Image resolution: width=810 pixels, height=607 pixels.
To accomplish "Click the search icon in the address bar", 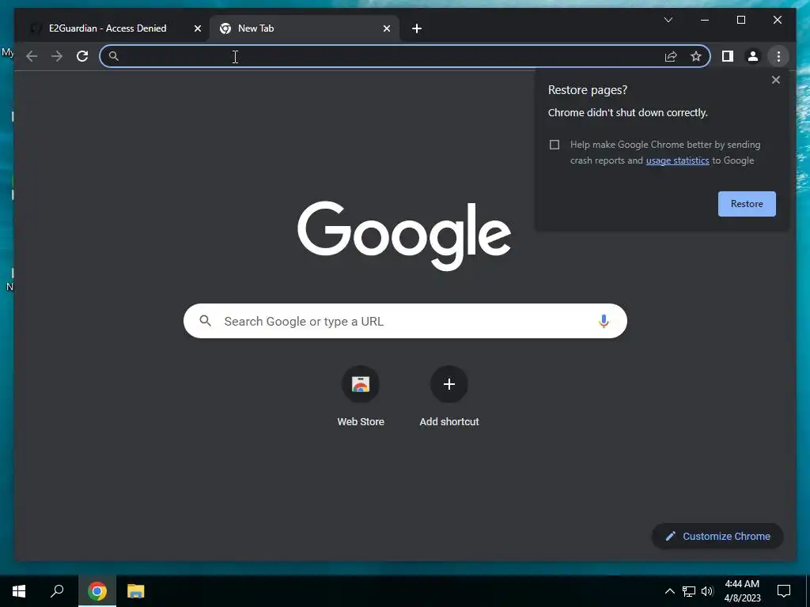I will pos(114,56).
